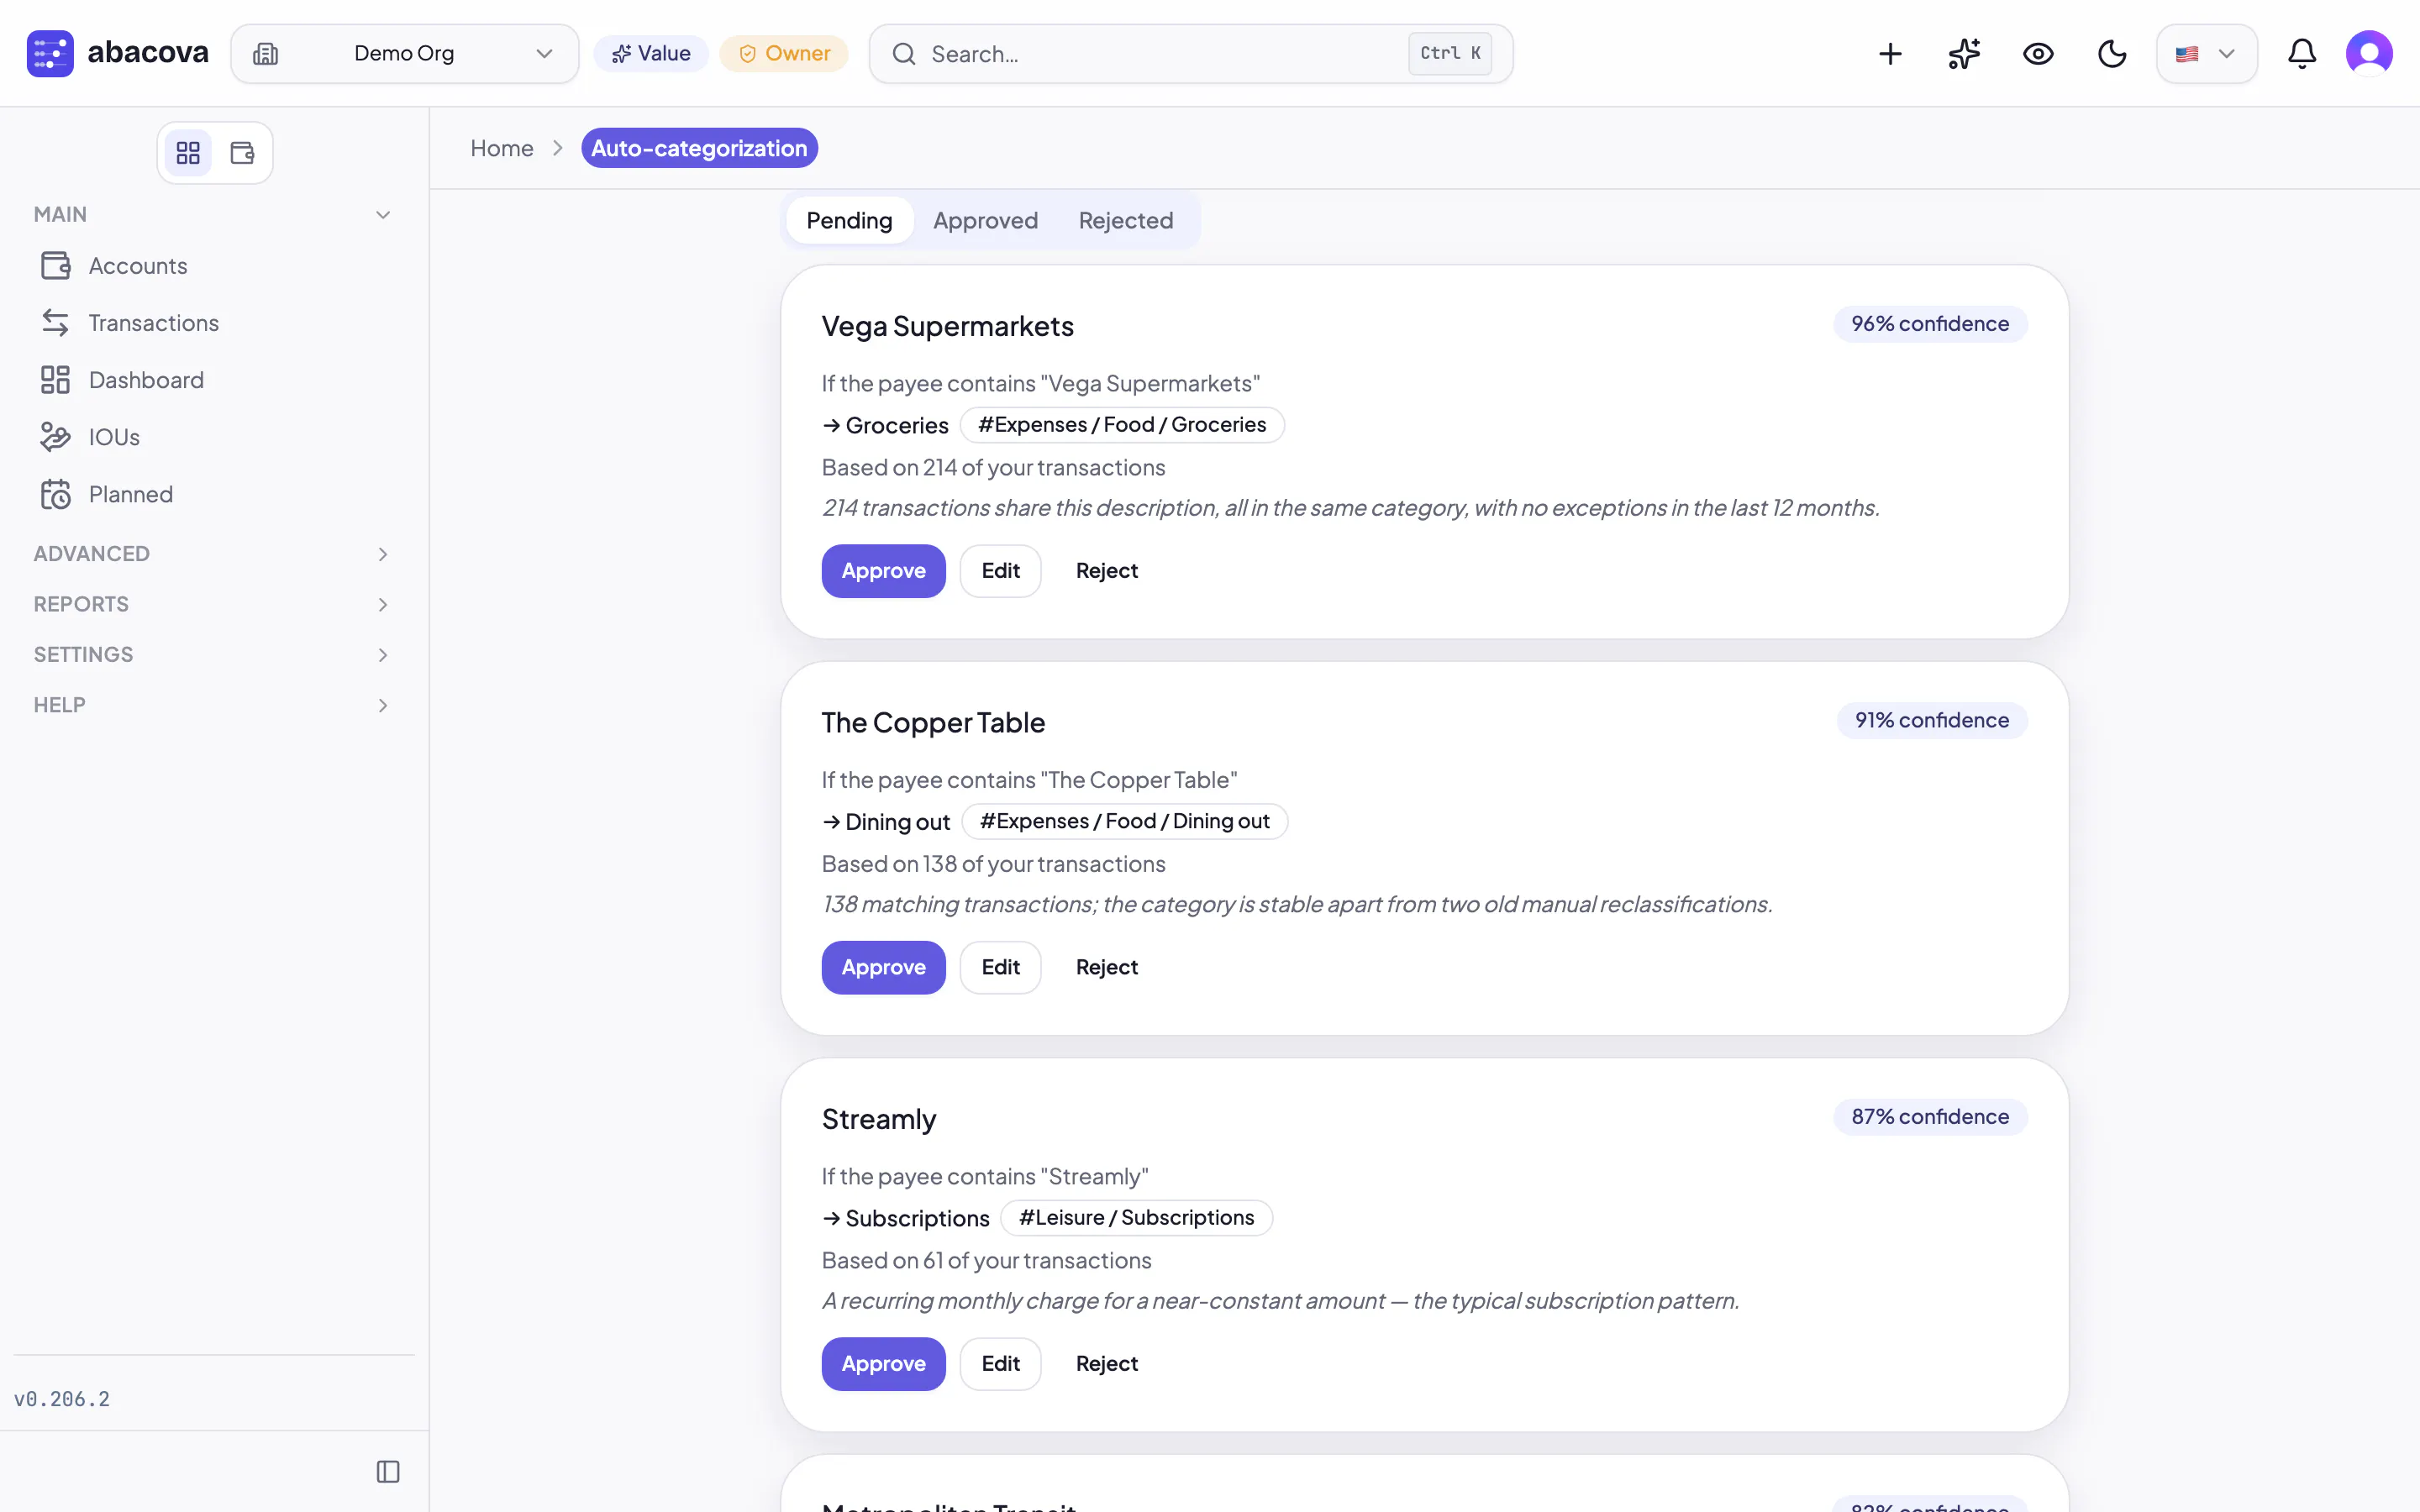Switch to the Approved tab

coord(985,220)
